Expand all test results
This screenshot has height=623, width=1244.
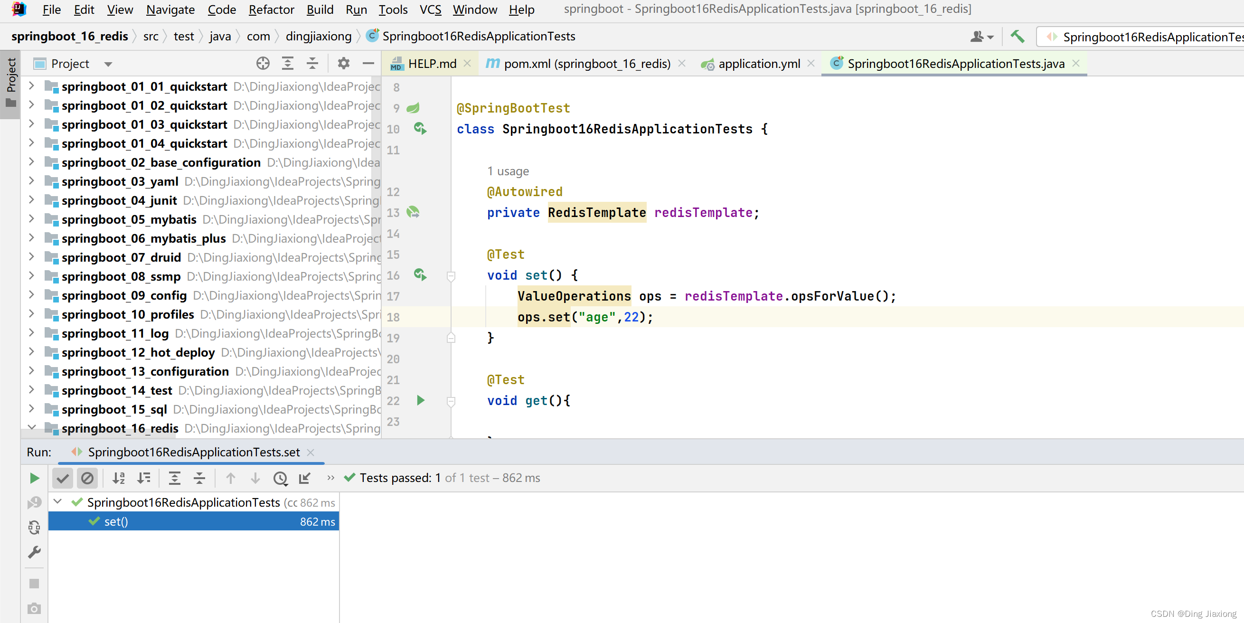tap(174, 478)
